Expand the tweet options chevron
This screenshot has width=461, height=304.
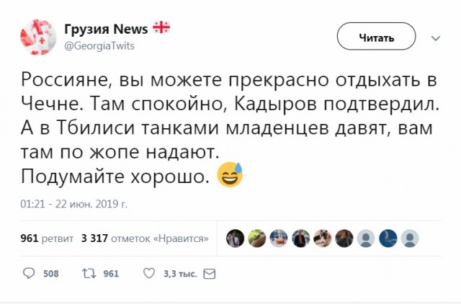pyautogui.click(x=435, y=38)
